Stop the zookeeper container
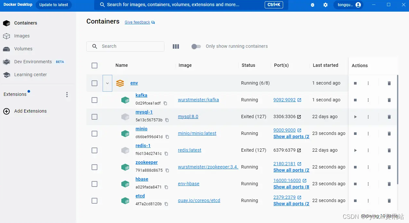The width and height of the screenshot is (409, 223). click(x=355, y=167)
